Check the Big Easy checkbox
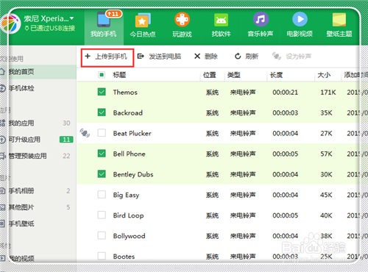Viewport: 368px width, 272px height. [x=102, y=195]
